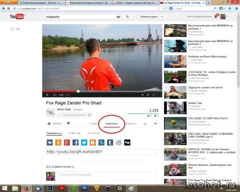Open Photoshop from the taskbar
Screen dimensions: 240x192
pyautogui.click(x=85, y=188)
